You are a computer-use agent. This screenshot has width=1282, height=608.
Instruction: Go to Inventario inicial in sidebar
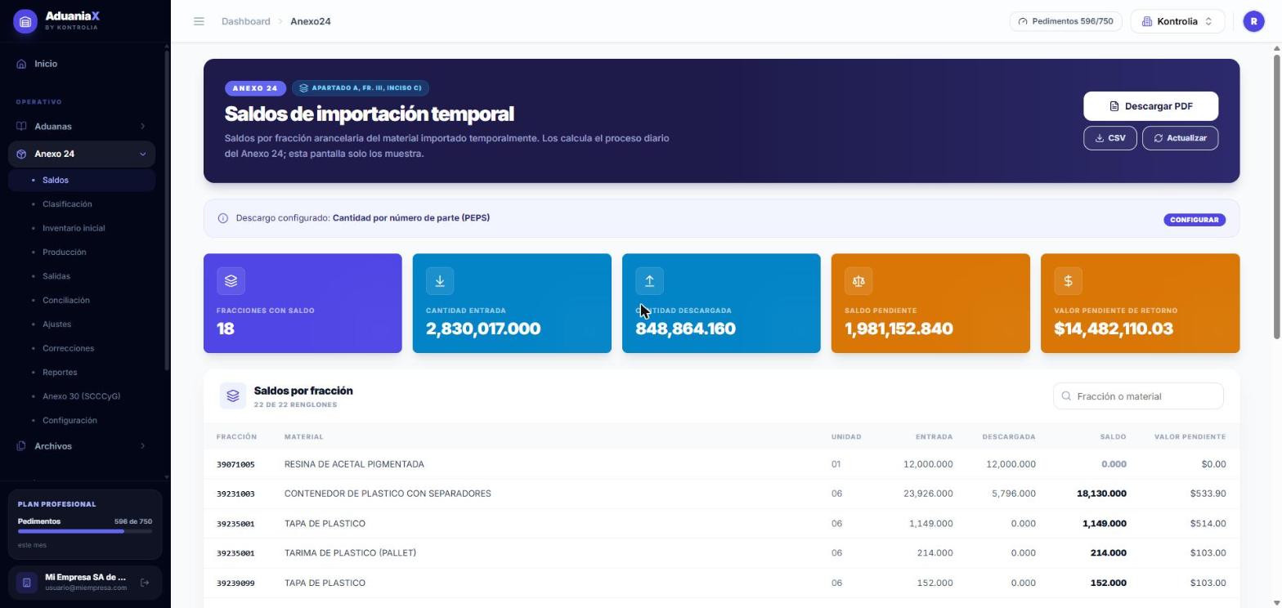[x=74, y=228]
